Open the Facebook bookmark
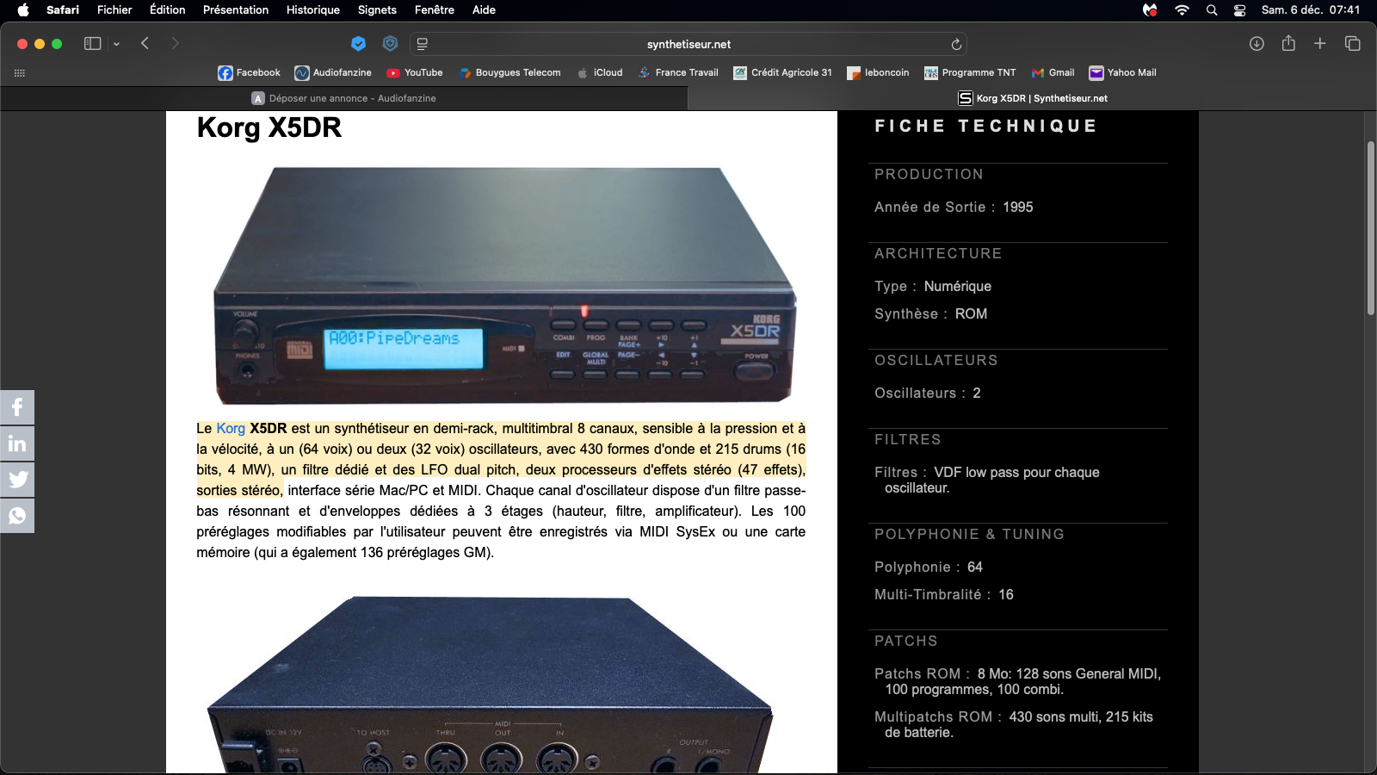The image size is (1377, 775). coord(249,73)
